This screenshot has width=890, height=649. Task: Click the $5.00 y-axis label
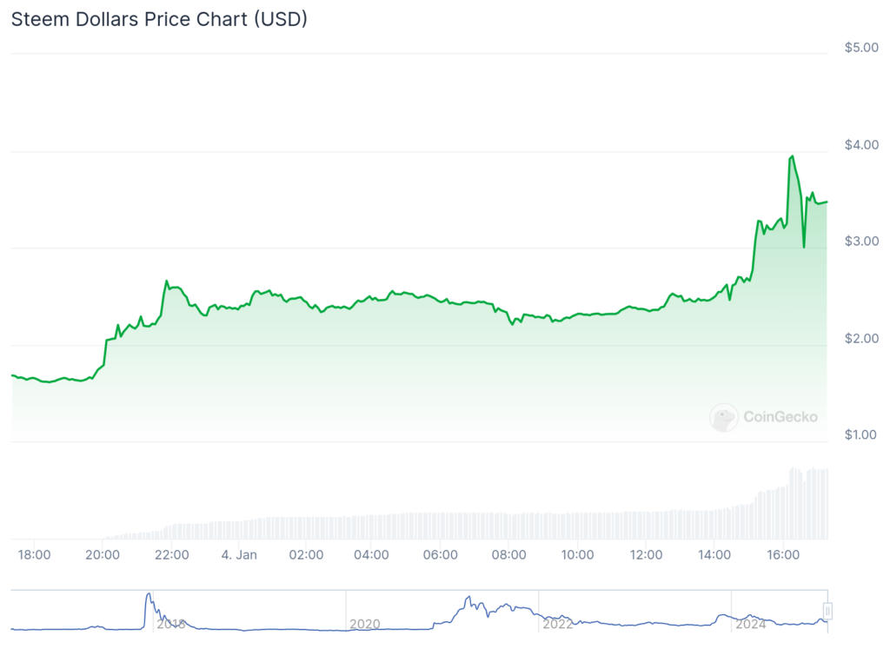tap(861, 48)
